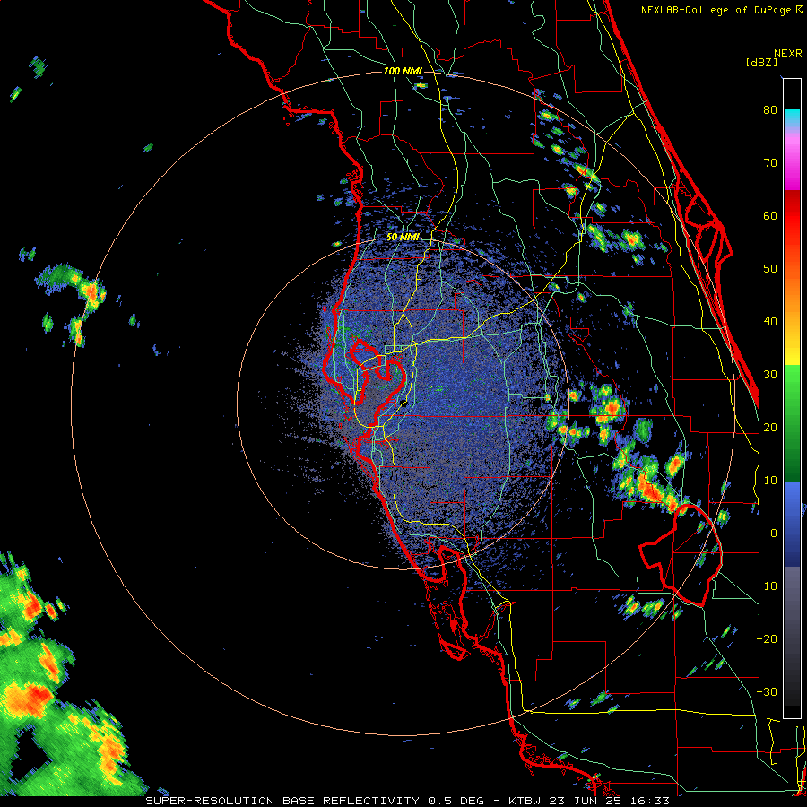
Task: Click the 10 dBZ legend value
Action: 770,481
